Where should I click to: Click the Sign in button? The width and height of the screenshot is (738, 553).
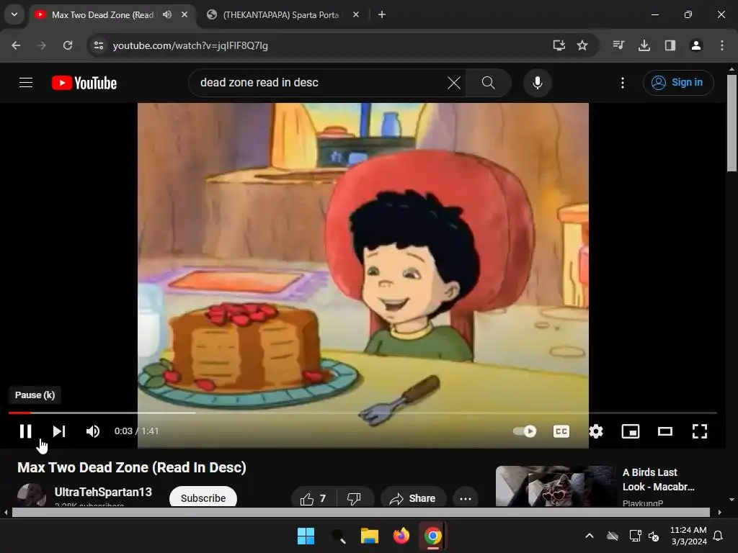(678, 83)
